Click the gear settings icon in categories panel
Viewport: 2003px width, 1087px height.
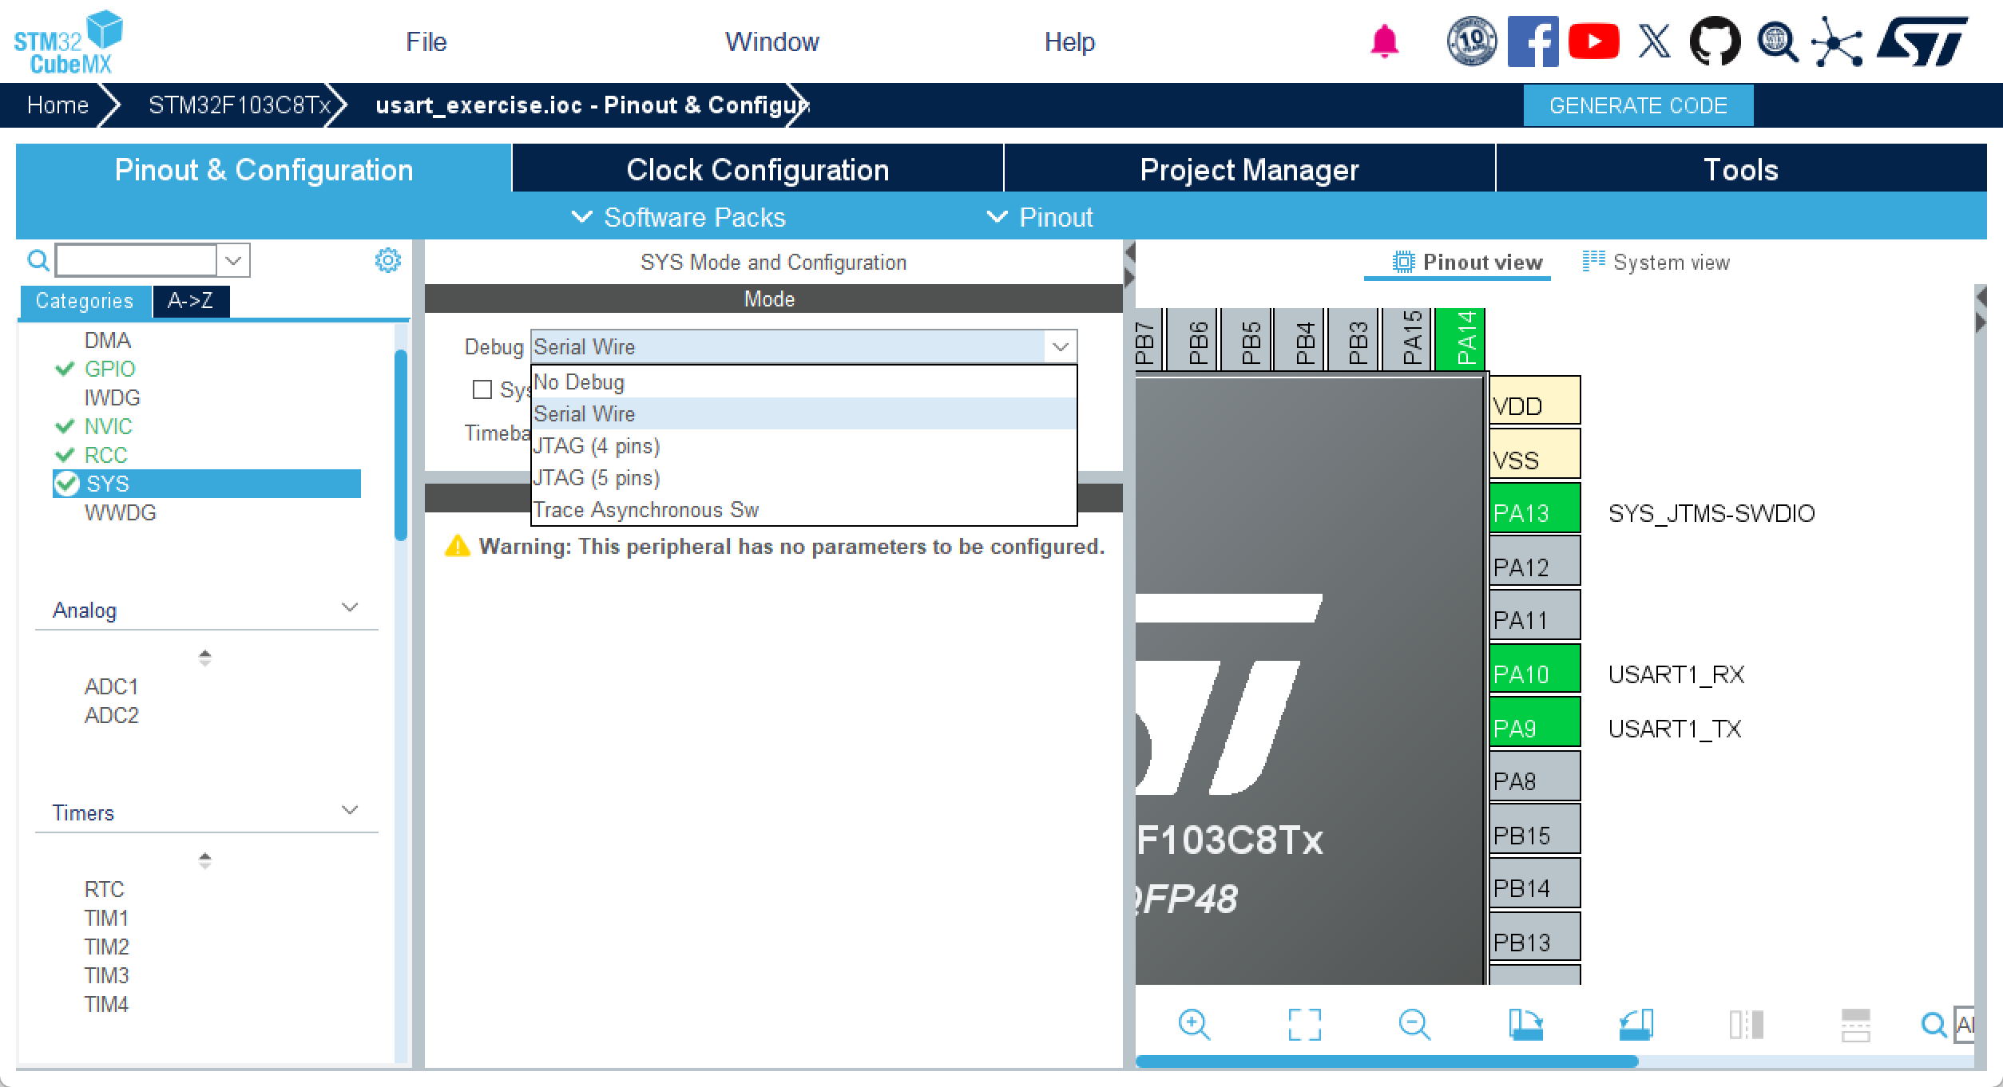pyautogui.click(x=388, y=260)
